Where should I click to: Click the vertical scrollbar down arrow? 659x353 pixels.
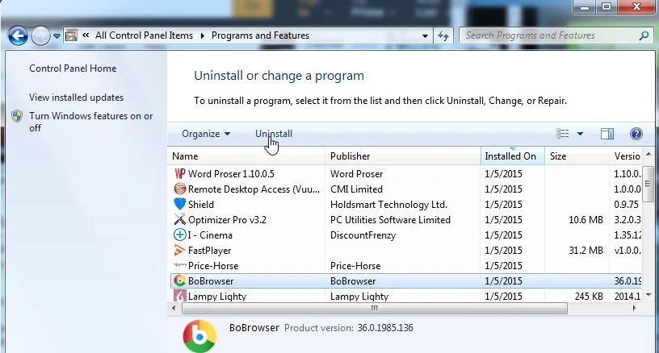(x=649, y=295)
